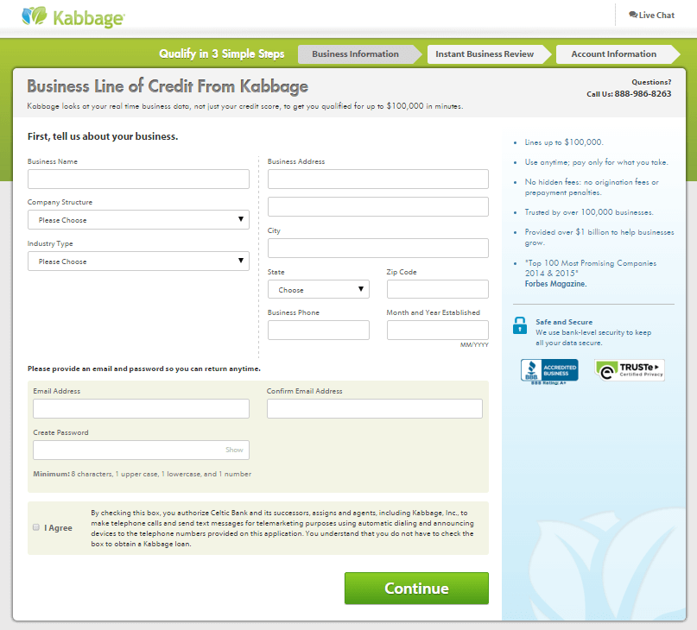This screenshot has width=697, height=630.
Task: Open the Live Chat link
Action: click(652, 16)
